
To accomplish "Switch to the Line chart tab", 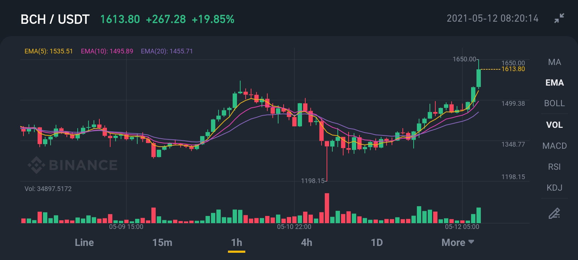I will point(84,243).
